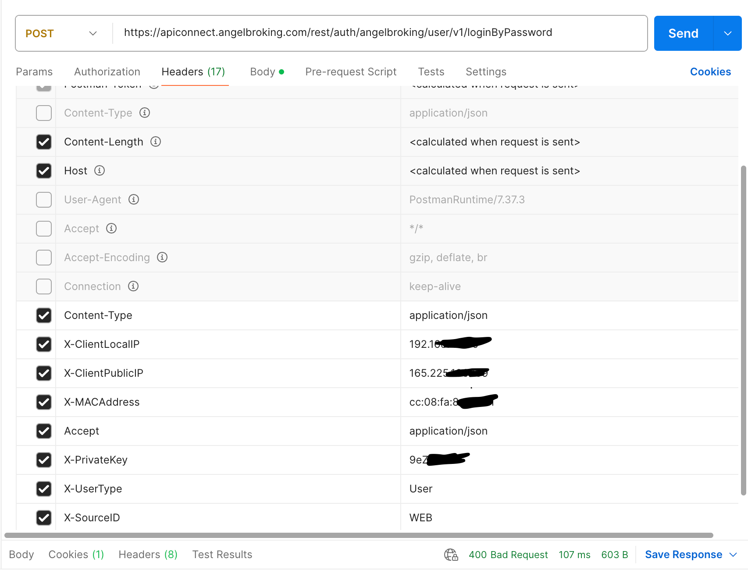The width and height of the screenshot is (748, 573).
Task: Enable the disabled Accept */* header checkbox
Action: coord(44,229)
